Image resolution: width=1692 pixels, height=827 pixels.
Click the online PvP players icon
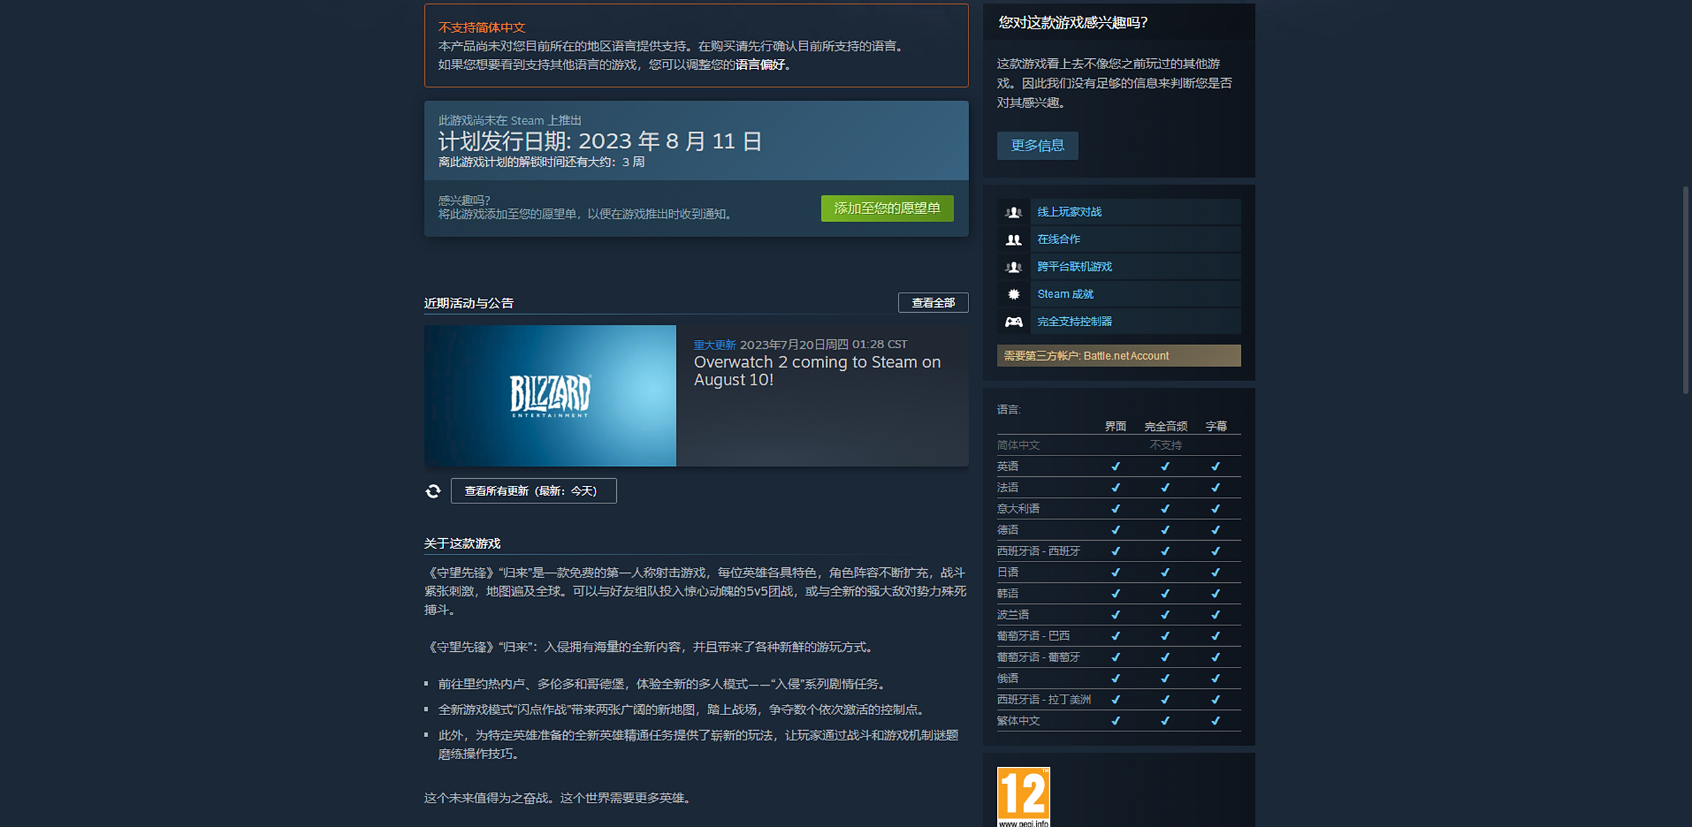(1014, 212)
